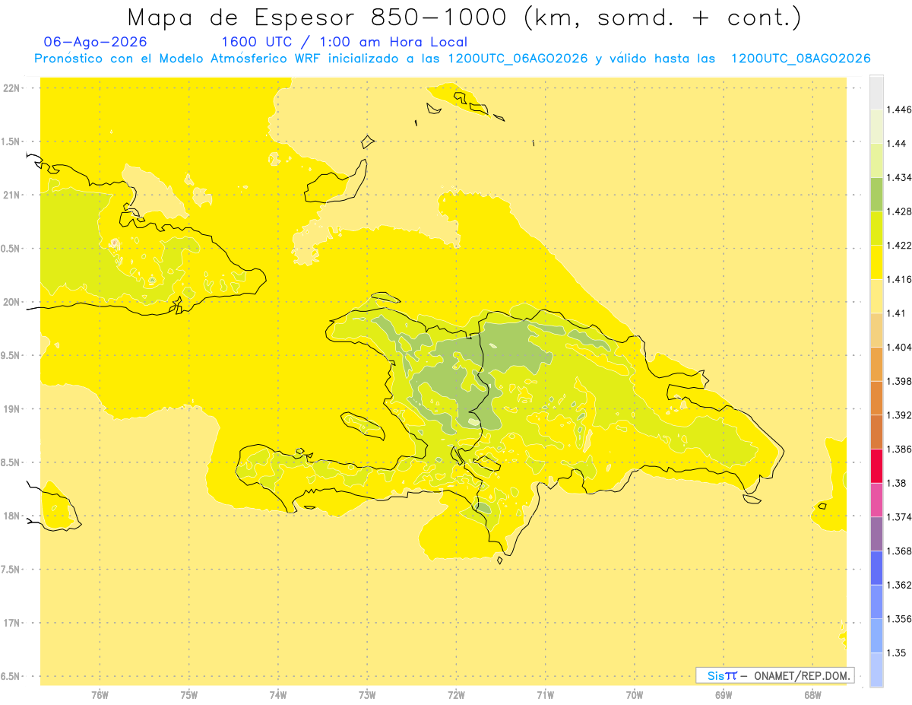Choose the bright yellow 1.416–1.422 colorbar segment
912x705 pixels.
click(876, 262)
